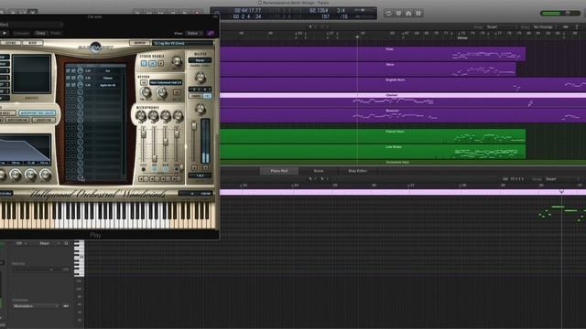The height and width of the screenshot is (329, 586).
Task: Uncheck third articulation row active checkbox
Action: coord(68,85)
